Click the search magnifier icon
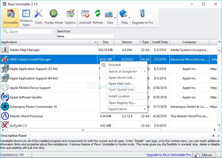The width and height of the screenshot is (222, 158). pyautogui.click(x=6, y=32)
